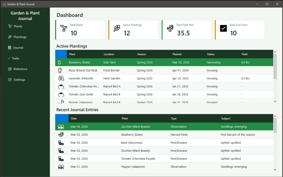Select 'Side Yard' location cell
283x177 pixels.
pyautogui.click(x=109, y=62)
